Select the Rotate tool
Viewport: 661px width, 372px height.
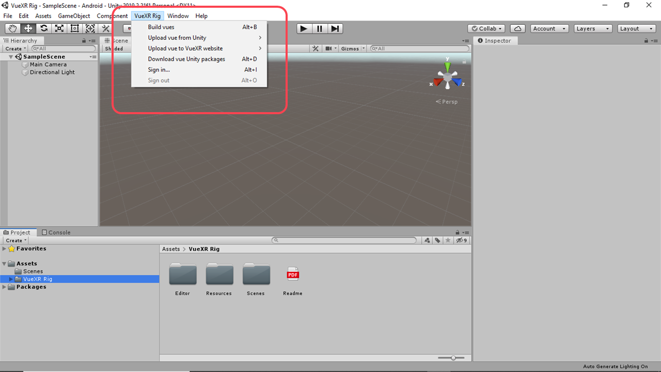click(x=43, y=28)
